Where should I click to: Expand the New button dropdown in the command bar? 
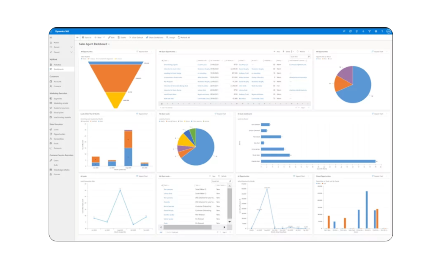[104, 37]
